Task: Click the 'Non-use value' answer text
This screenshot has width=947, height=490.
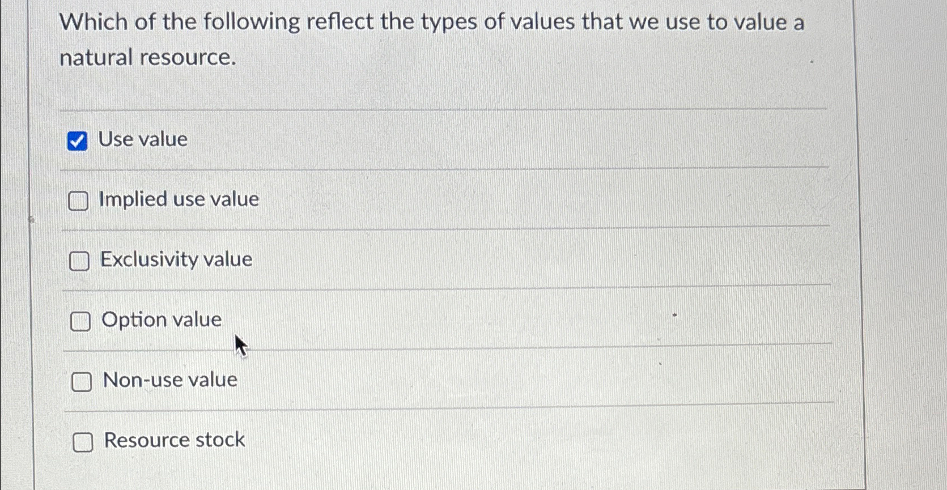Action: coord(169,380)
